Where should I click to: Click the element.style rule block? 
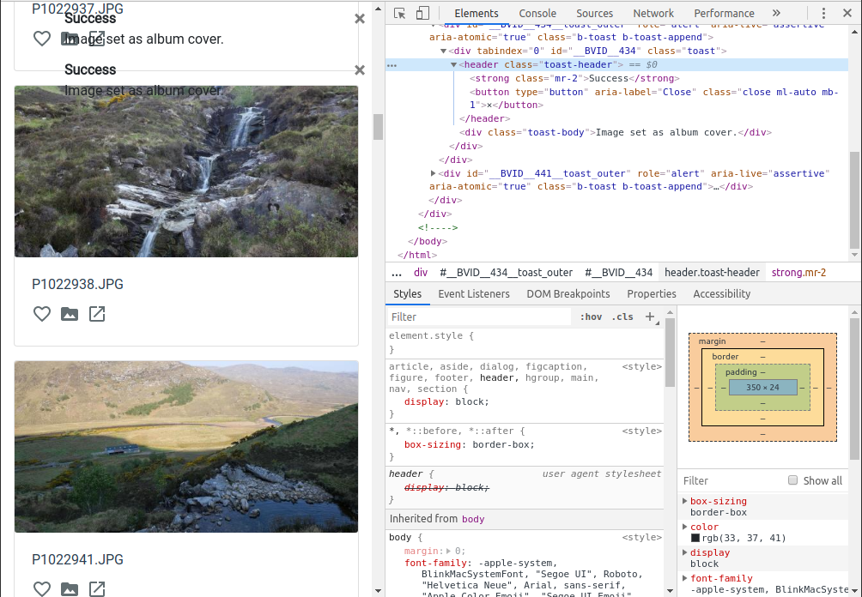(x=525, y=343)
